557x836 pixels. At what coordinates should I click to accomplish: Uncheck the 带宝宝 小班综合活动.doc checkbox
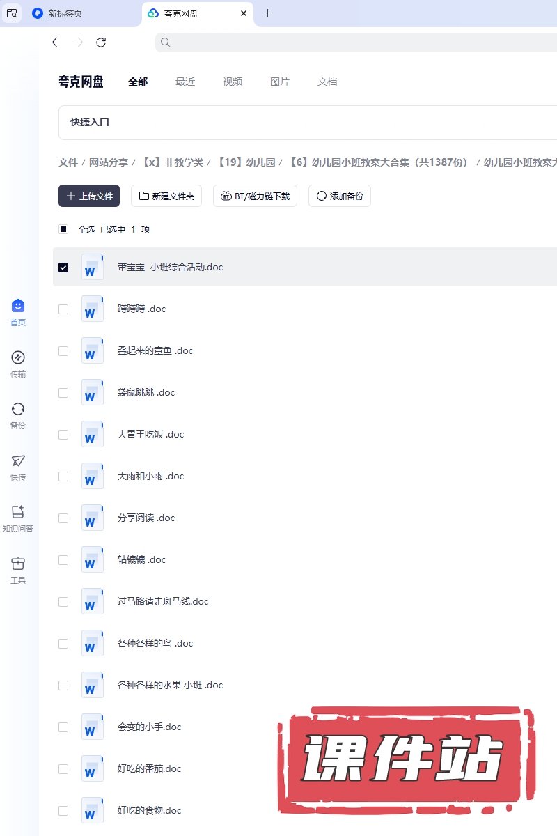pos(63,268)
